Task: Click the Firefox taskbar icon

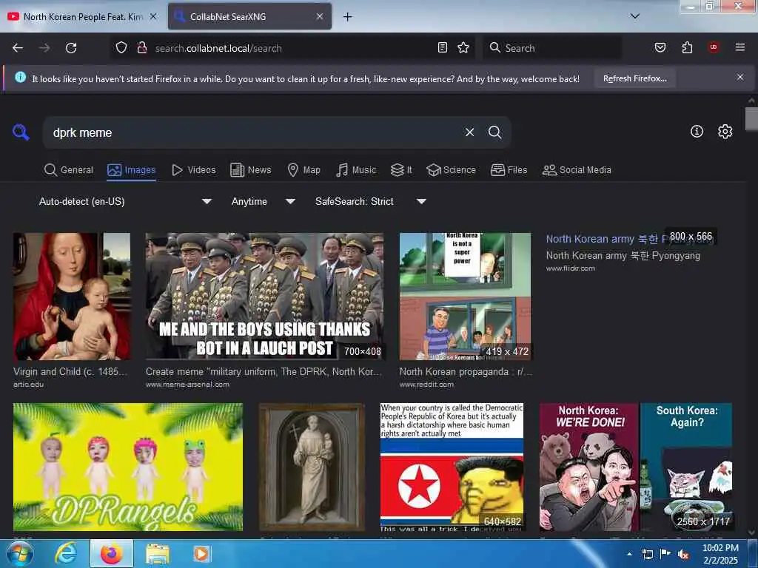Action: (x=111, y=554)
